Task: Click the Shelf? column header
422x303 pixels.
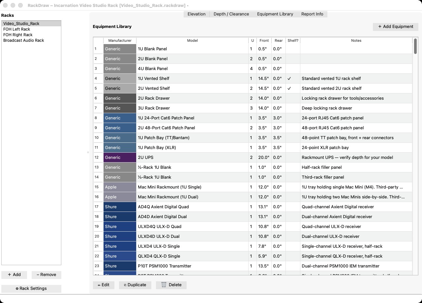Action: [293, 40]
